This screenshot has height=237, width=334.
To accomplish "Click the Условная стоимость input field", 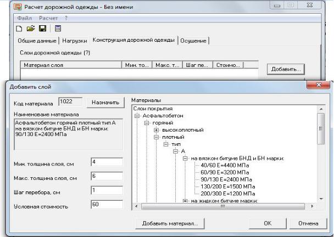I will point(107,205).
